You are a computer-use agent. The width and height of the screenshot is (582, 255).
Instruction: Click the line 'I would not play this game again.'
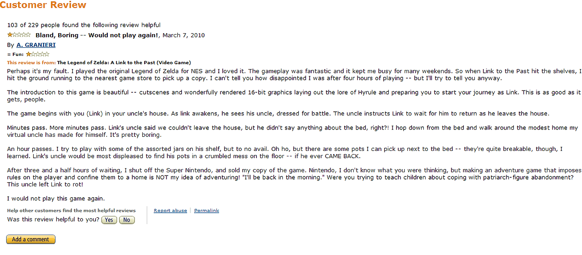coord(56,199)
